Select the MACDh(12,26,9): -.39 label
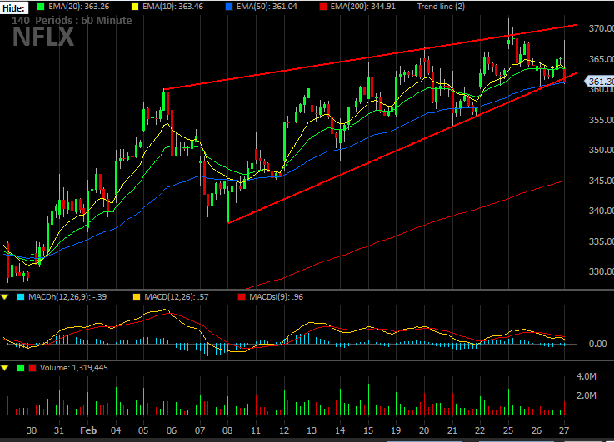614x442 pixels. point(67,297)
